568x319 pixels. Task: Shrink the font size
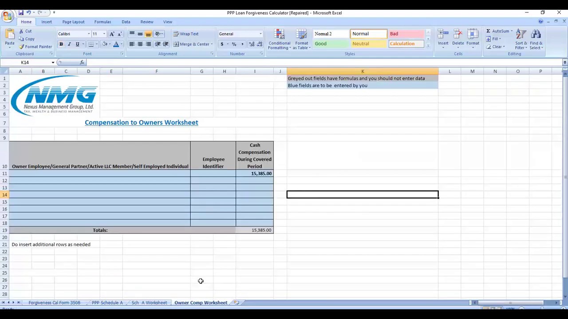(119, 34)
